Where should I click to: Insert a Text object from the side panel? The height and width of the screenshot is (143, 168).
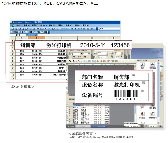pyautogui.click(x=142, y=66)
